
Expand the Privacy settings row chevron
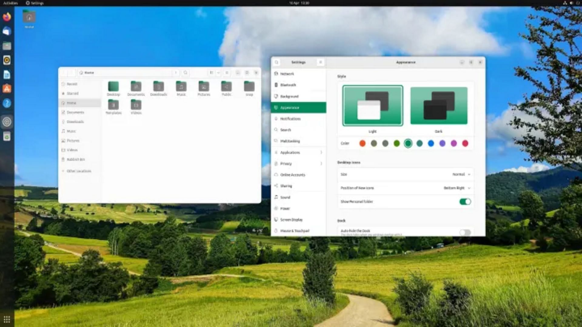pos(321,163)
